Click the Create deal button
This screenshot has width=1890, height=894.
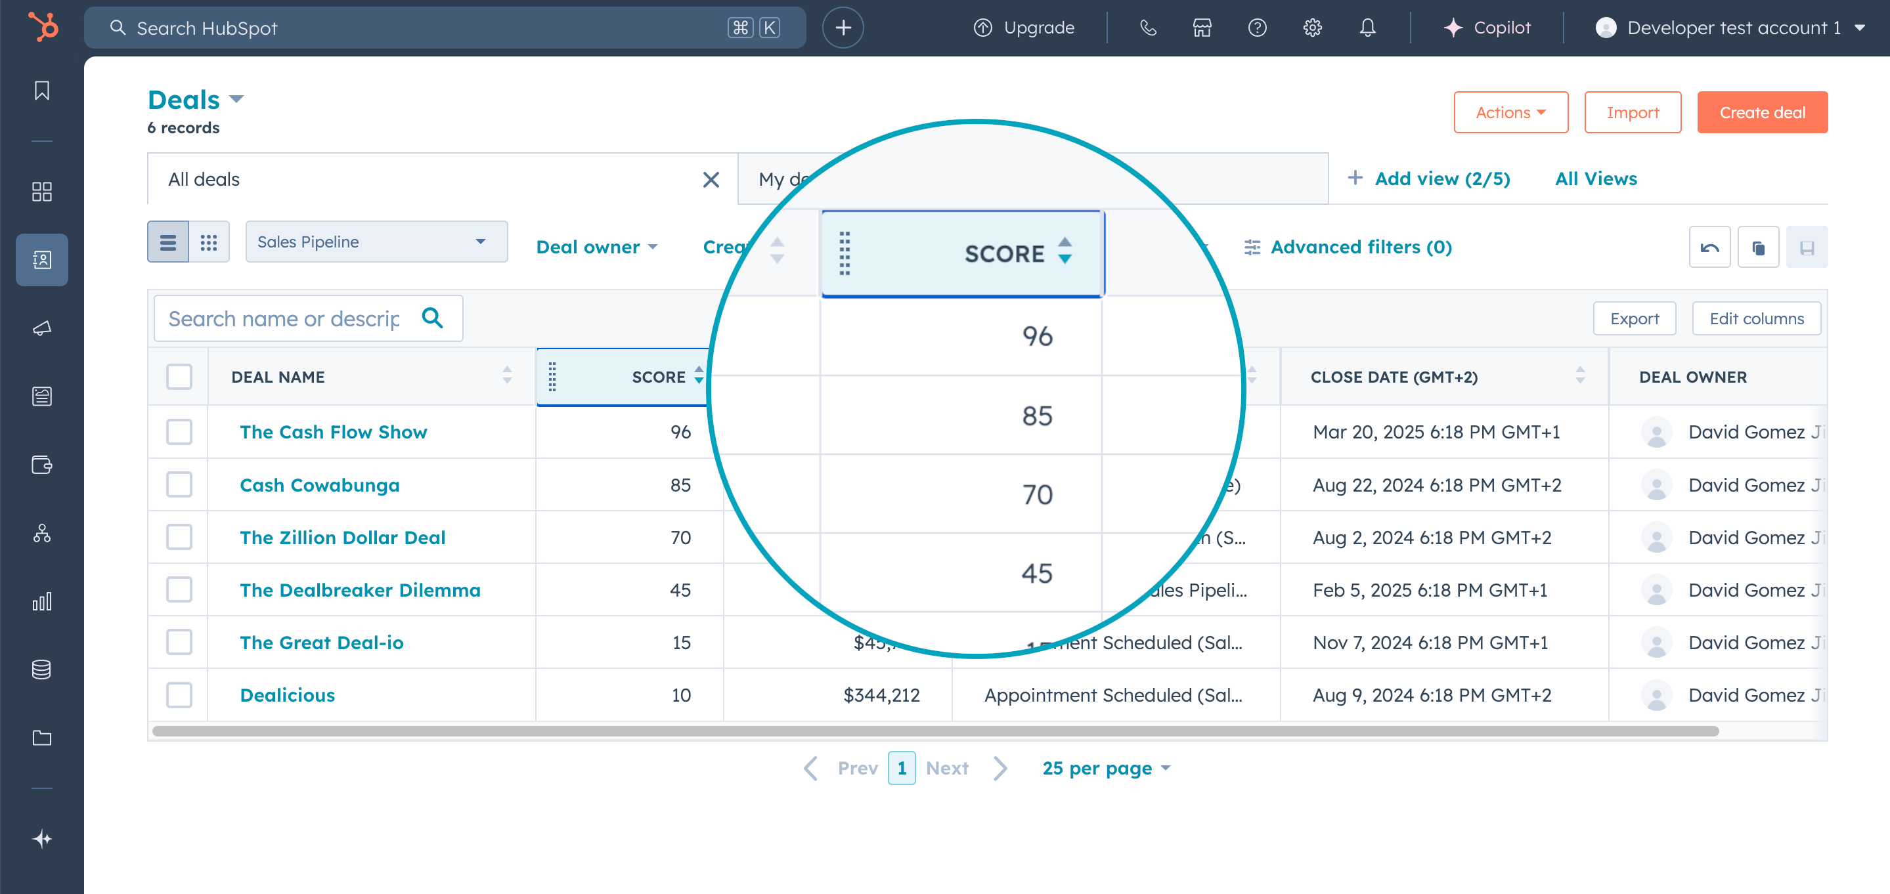point(1763,112)
